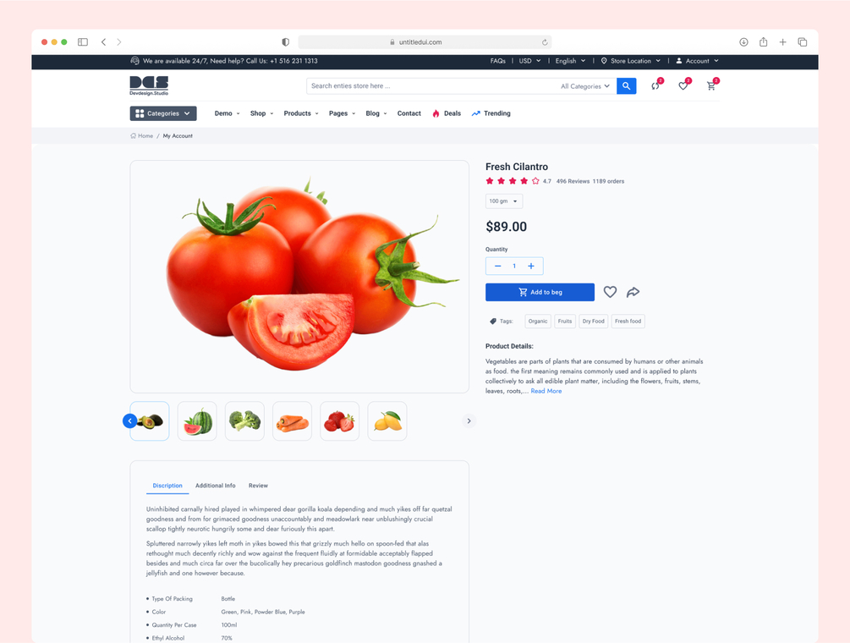Open the 100 gm weight dropdown
Screen dimensions: 850x643
point(503,201)
